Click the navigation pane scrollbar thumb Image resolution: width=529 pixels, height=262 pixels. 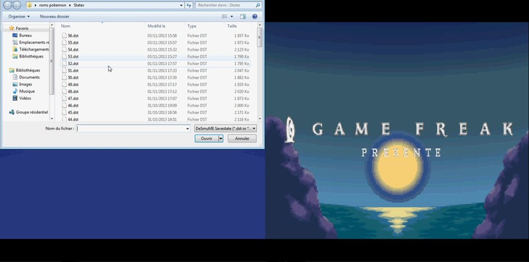click(52, 61)
